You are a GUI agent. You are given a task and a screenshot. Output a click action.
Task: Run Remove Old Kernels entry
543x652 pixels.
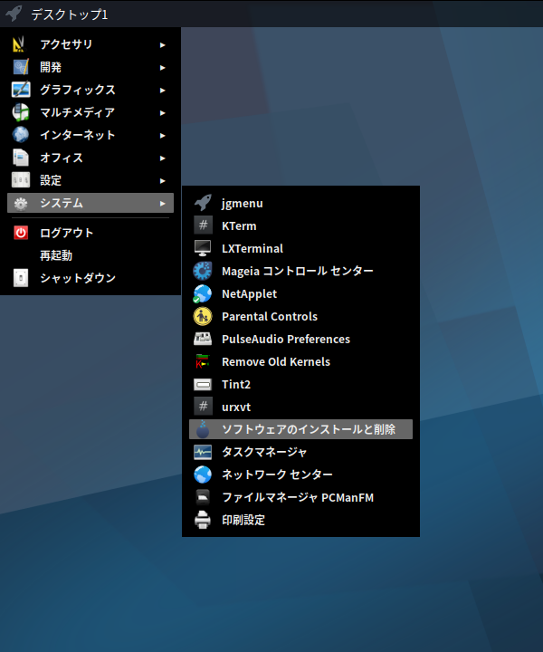[300, 361]
